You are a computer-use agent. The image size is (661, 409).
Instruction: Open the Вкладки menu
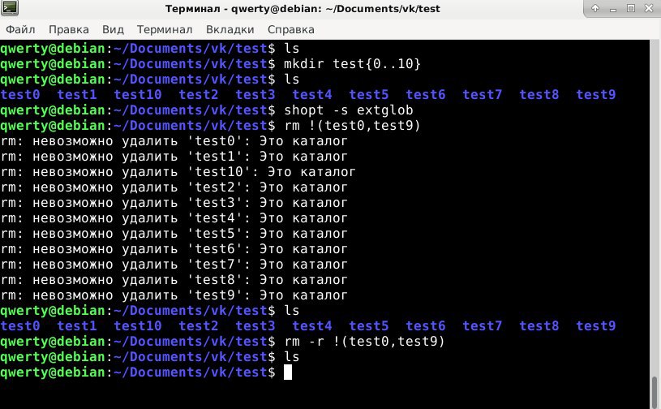pos(230,29)
